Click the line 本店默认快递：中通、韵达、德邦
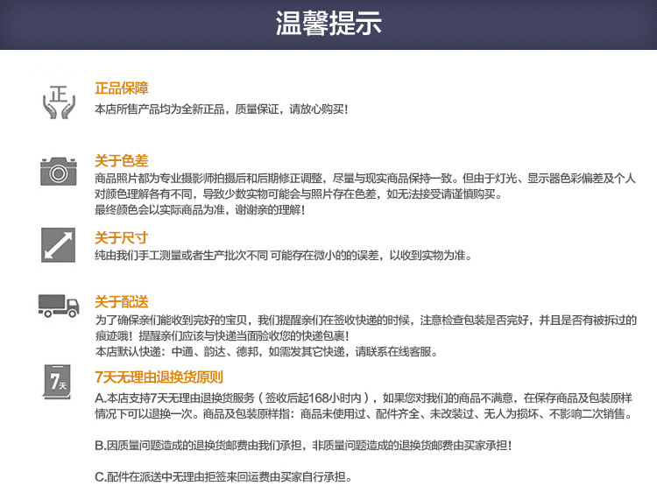 pyautogui.click(x=266, y=351)
